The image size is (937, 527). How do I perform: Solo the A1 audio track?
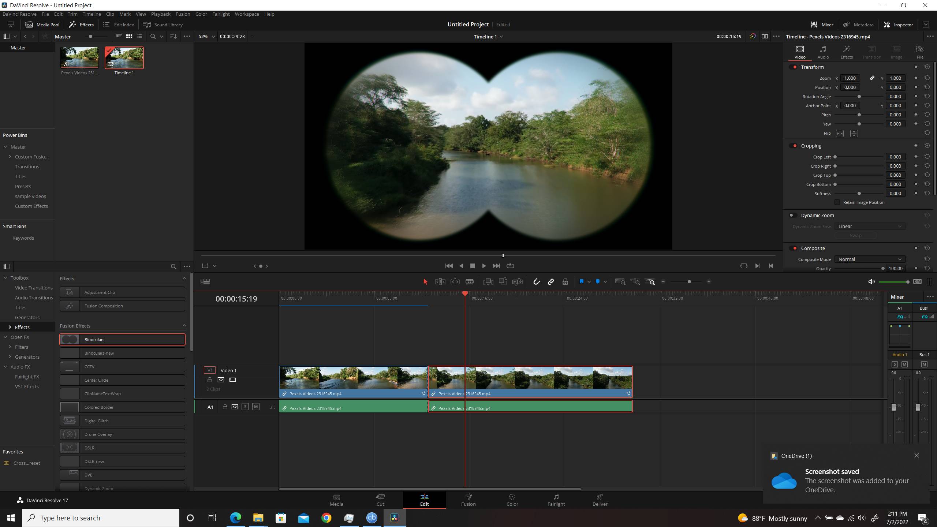(x=245, y=407)
